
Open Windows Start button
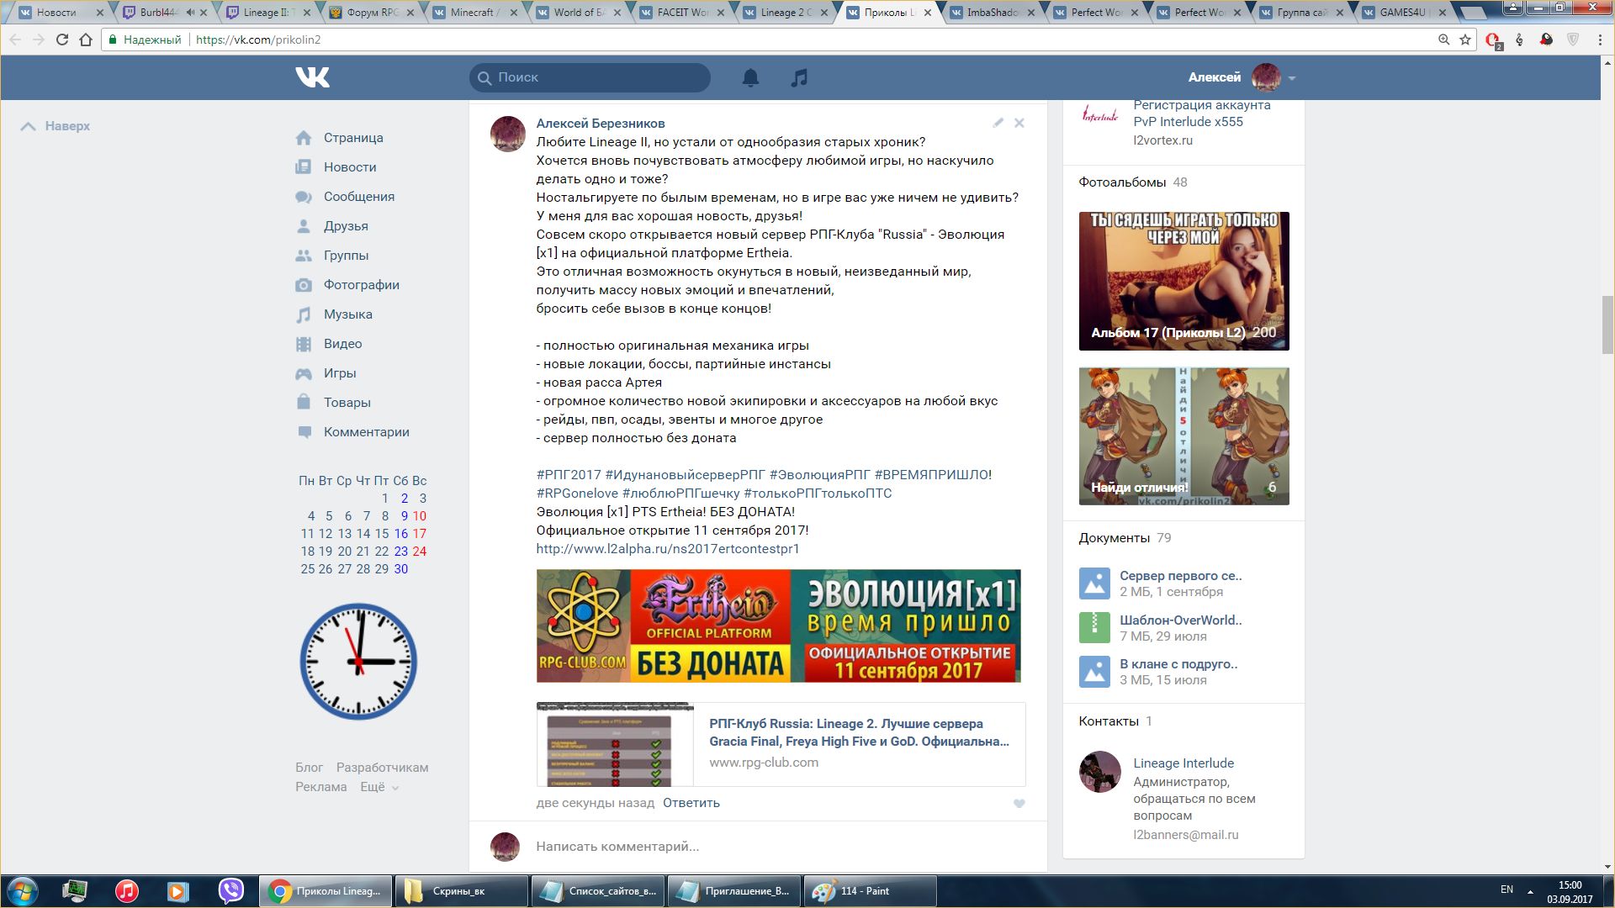(x=23, y=891)
